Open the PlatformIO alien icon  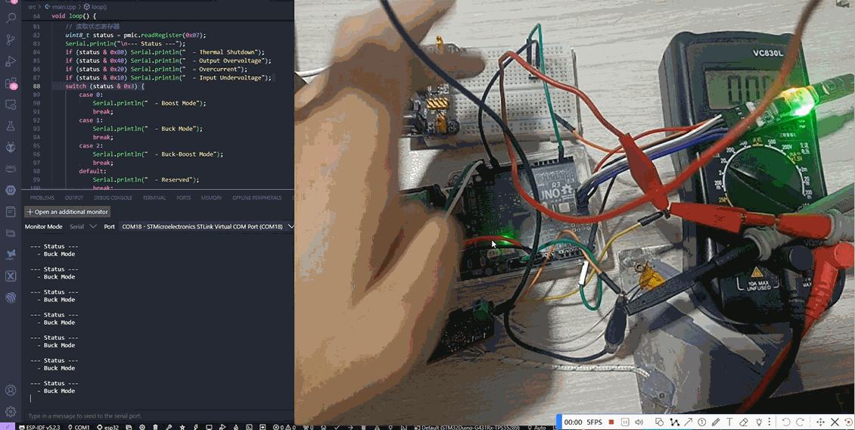[x=11, y=147]
